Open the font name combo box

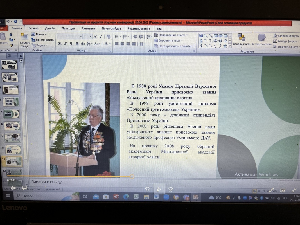click(x=70, y=36)
